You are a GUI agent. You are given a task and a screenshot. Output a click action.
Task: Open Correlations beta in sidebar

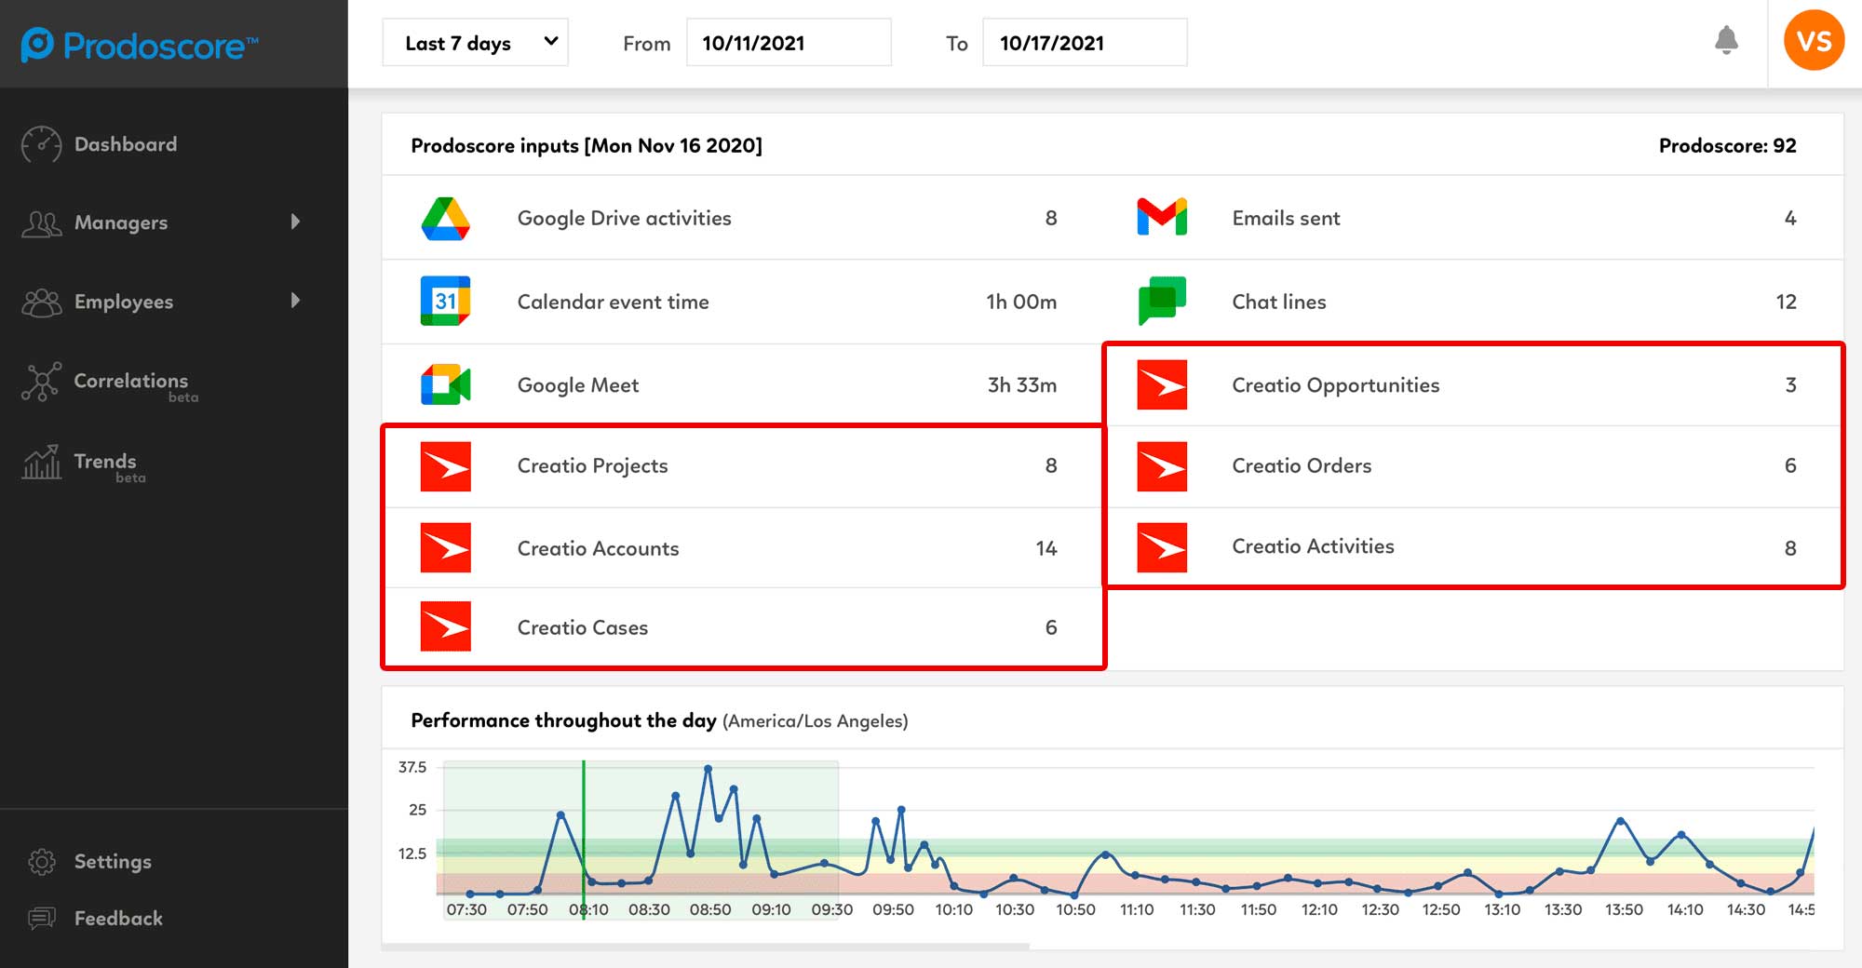click(130, 382)
